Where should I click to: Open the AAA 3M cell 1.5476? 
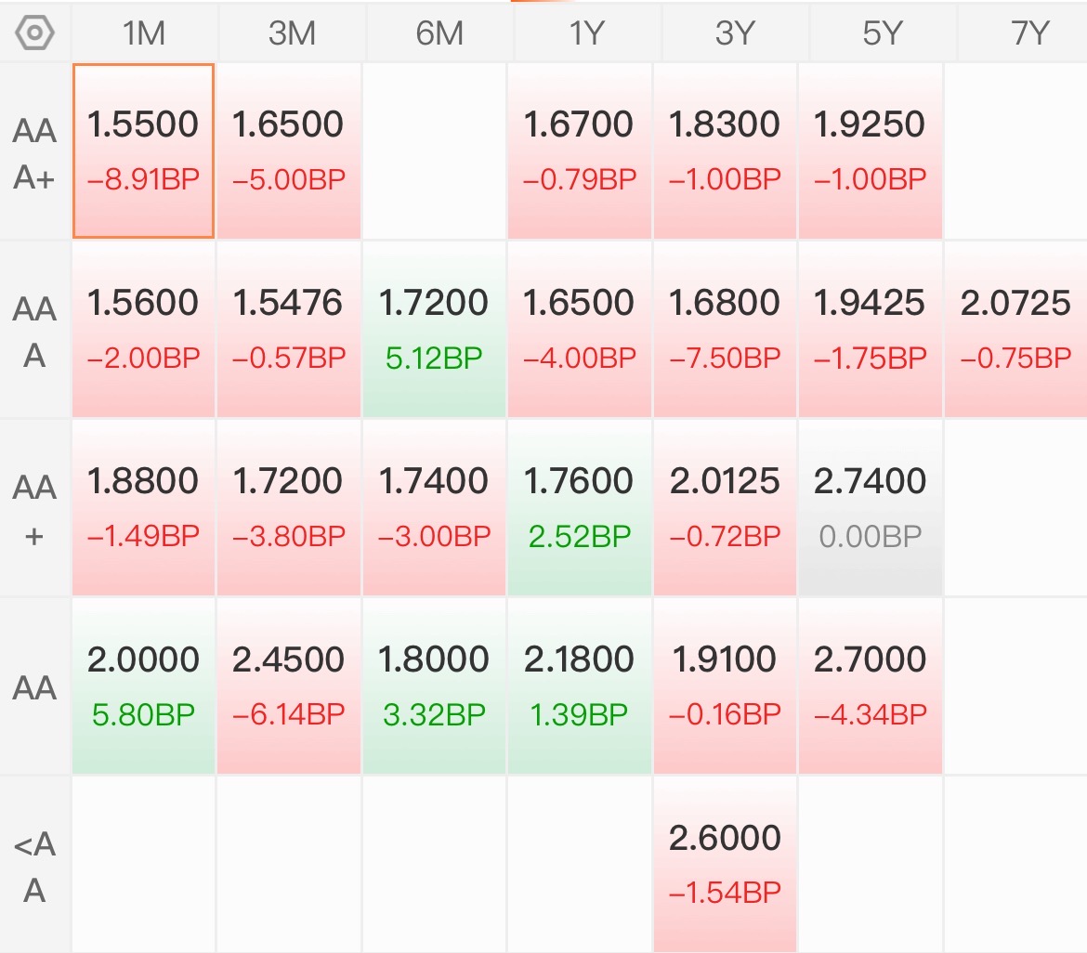[x=289, y=329]
